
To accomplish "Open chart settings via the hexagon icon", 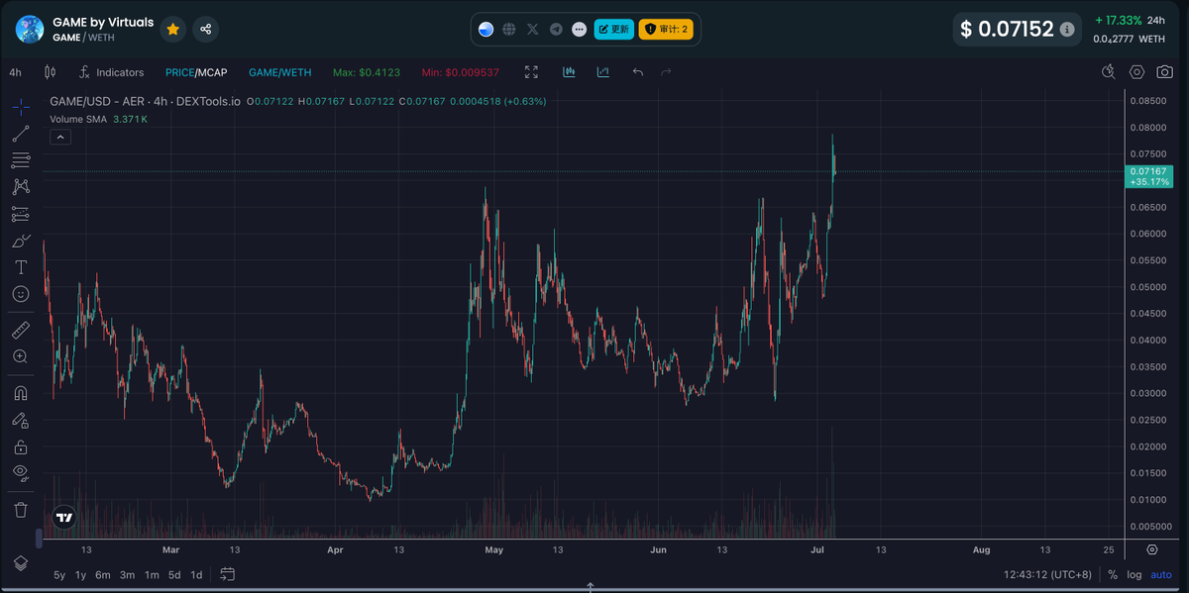I will 1136,72.
